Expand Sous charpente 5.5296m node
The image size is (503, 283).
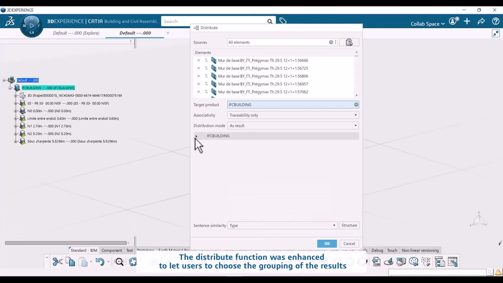tap(15, 141)
